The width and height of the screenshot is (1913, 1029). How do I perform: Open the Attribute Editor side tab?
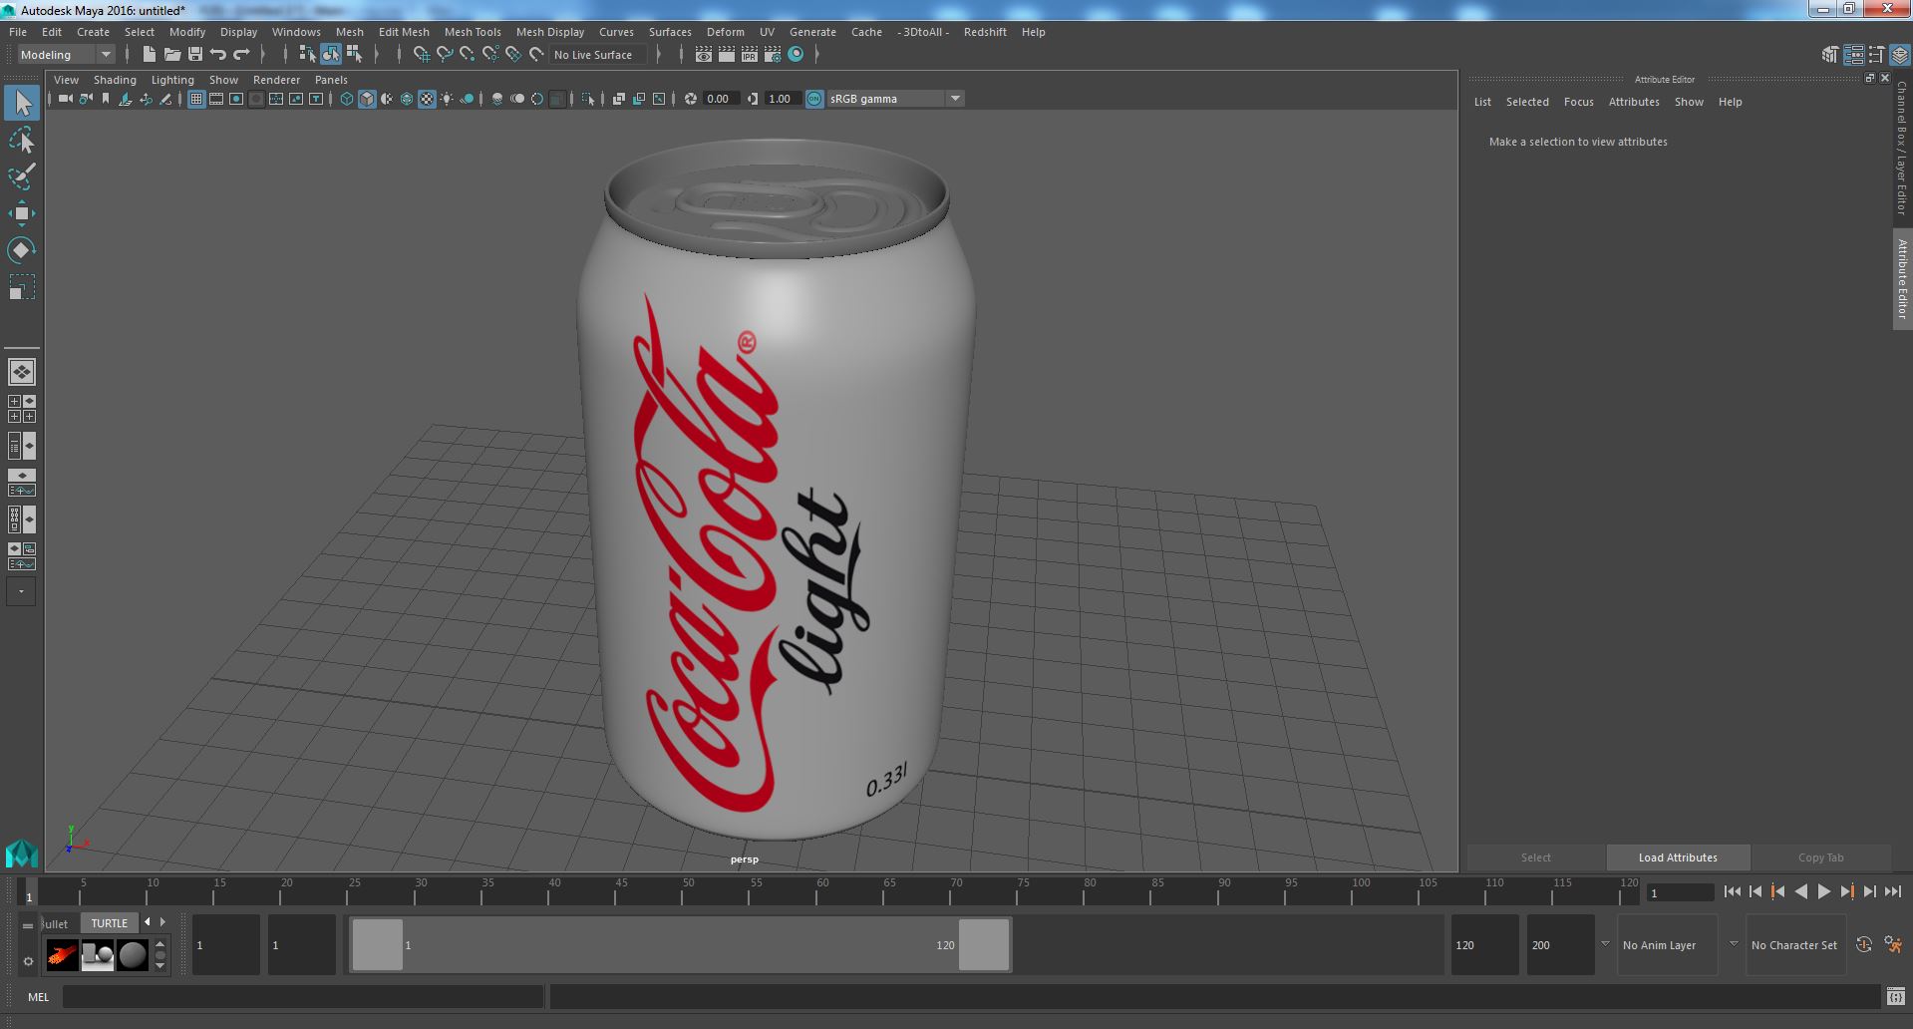tap(1902, 279)
